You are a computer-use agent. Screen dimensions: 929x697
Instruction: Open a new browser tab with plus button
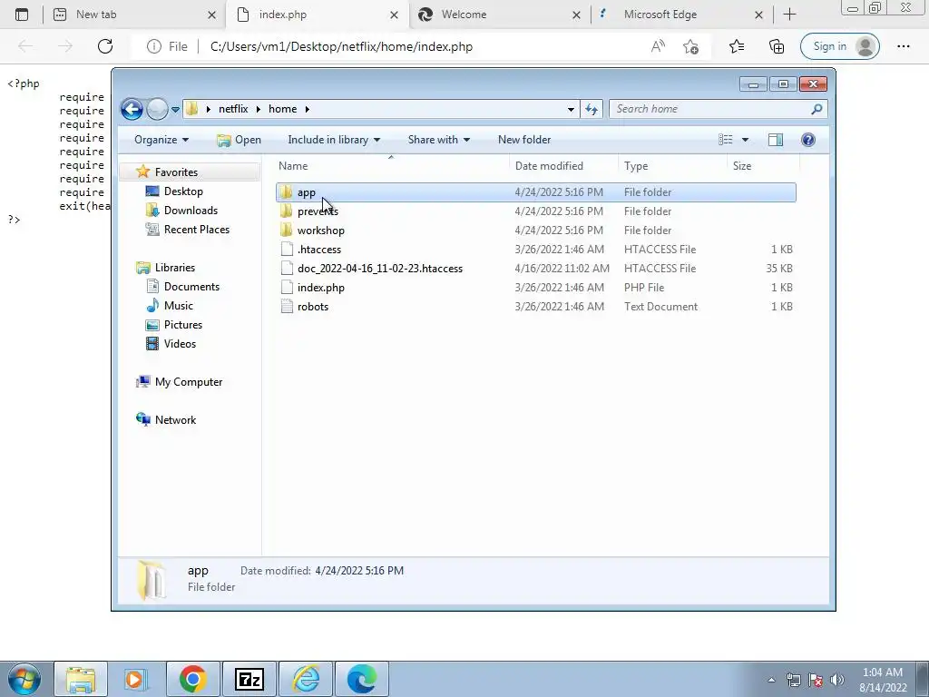790,15
